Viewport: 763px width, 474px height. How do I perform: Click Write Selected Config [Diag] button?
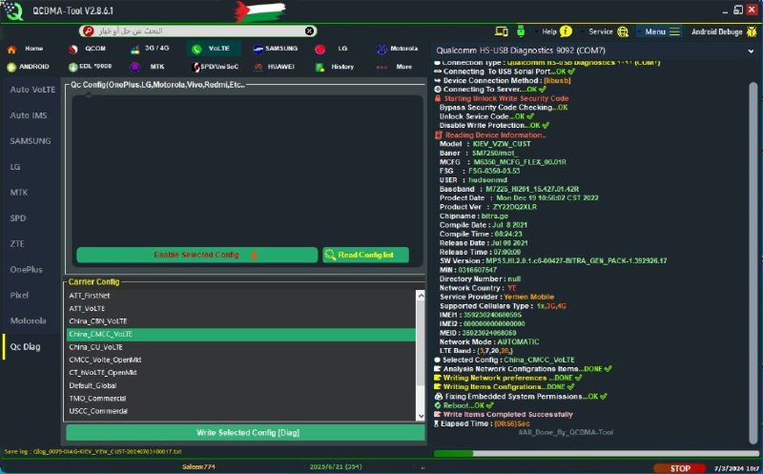(x=246, y=433)
